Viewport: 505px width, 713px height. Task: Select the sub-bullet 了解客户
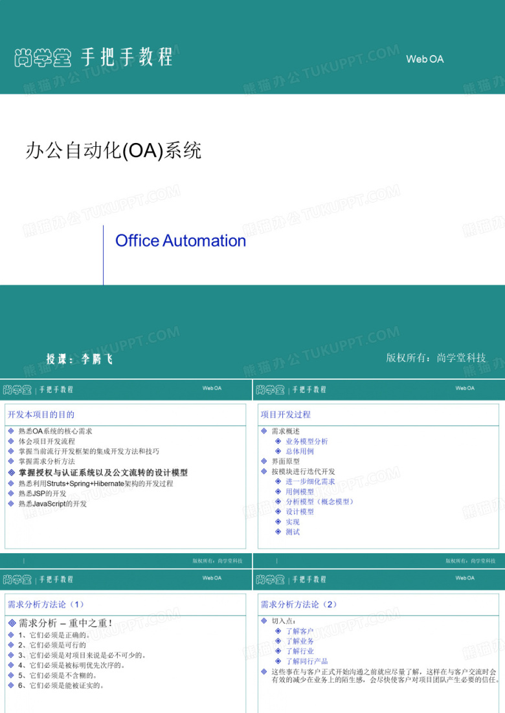click(x=299, y=631)
